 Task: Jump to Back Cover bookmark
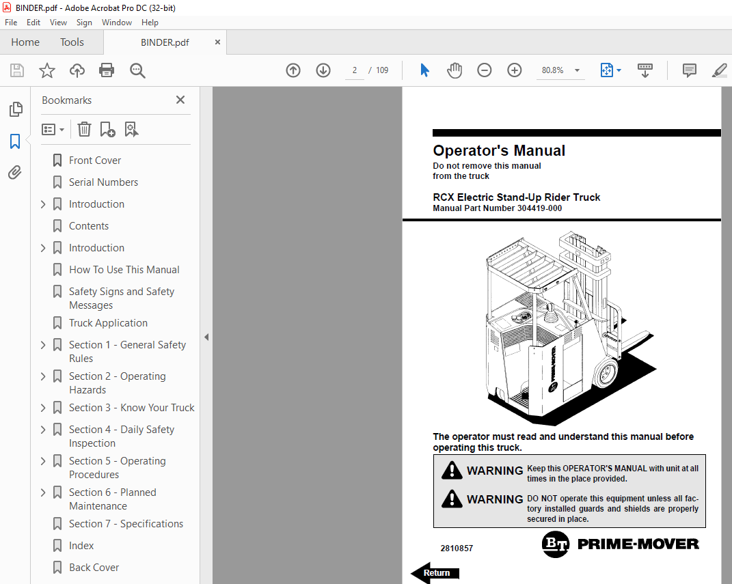[x=94, y=568]
